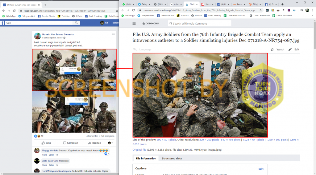Switch to the Bitly browser tab
Screen dimensions: 316x175
click(x=255, y=4)
